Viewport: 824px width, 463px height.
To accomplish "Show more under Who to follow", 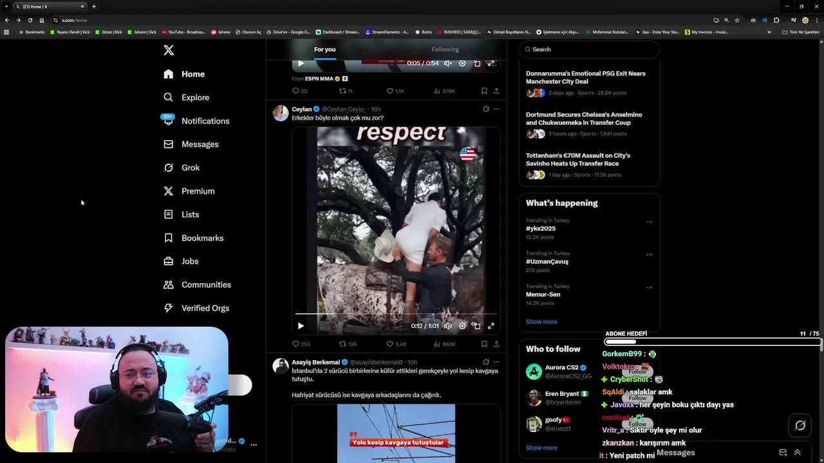I will coord(541,448).
